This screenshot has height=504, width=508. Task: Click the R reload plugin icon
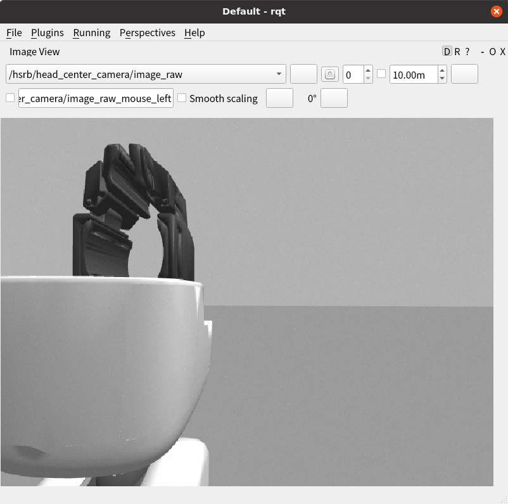point(457,52)
